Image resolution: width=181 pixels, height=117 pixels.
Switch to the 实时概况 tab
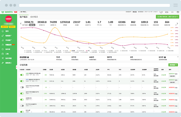pyautogui.click(x=34, y=17)
